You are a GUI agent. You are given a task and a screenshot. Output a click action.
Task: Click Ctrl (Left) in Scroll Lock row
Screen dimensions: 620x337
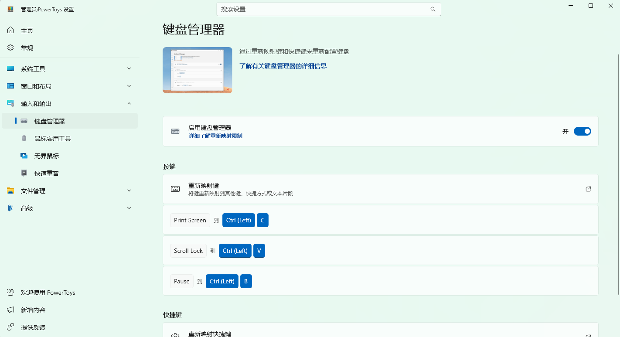(x=235, y=251)
